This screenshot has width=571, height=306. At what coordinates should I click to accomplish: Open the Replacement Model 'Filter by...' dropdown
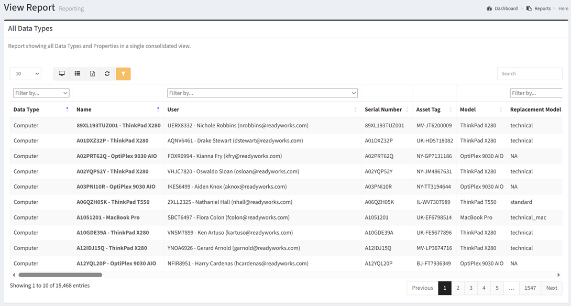[x=536, y=93]
